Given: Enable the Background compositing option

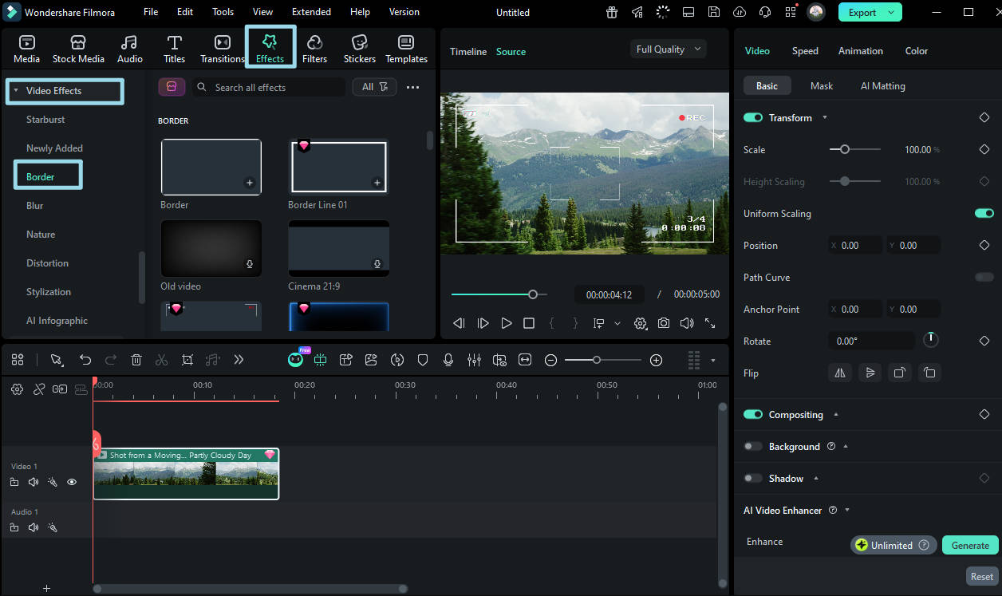Looking at the screenshot, I should tap(752, 446).
